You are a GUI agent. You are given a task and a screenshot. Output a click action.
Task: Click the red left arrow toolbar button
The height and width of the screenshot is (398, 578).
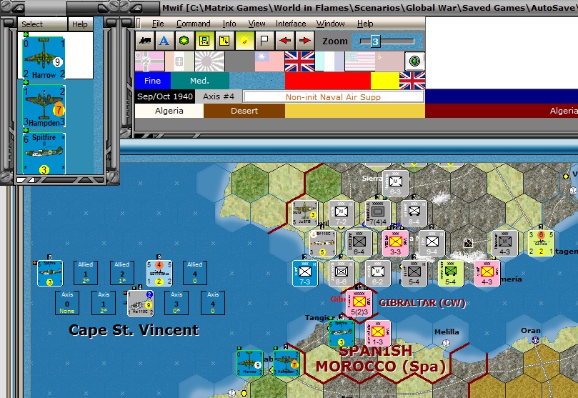(x=284, y=41)
